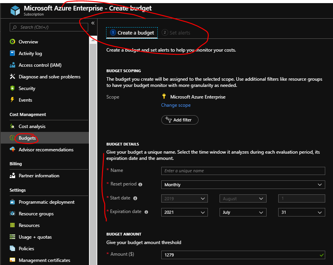The image size is (333, 265).
Task: Click the Reset period info icon
Action: pyautogui.click(x=140, y=184)
